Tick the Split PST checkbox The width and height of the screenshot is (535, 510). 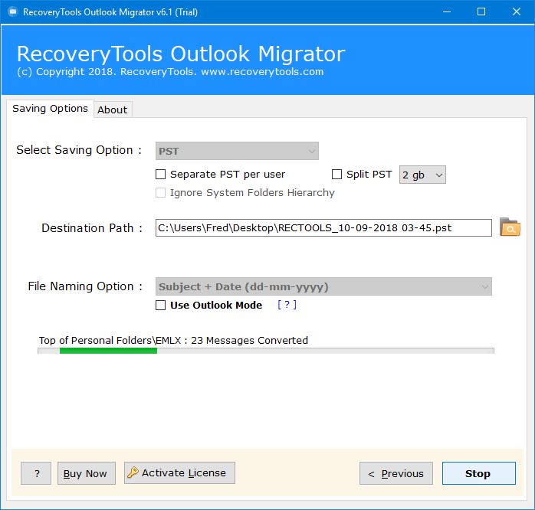click(x=336, y=174)
